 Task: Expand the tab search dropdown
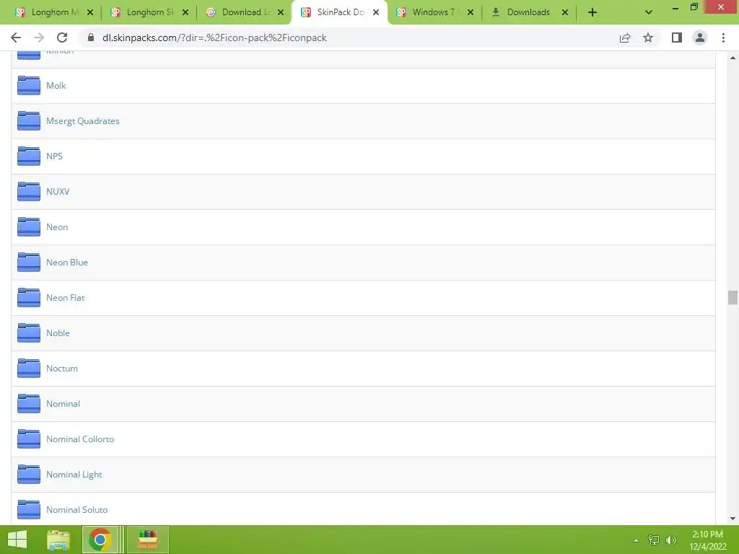(649, 12)
